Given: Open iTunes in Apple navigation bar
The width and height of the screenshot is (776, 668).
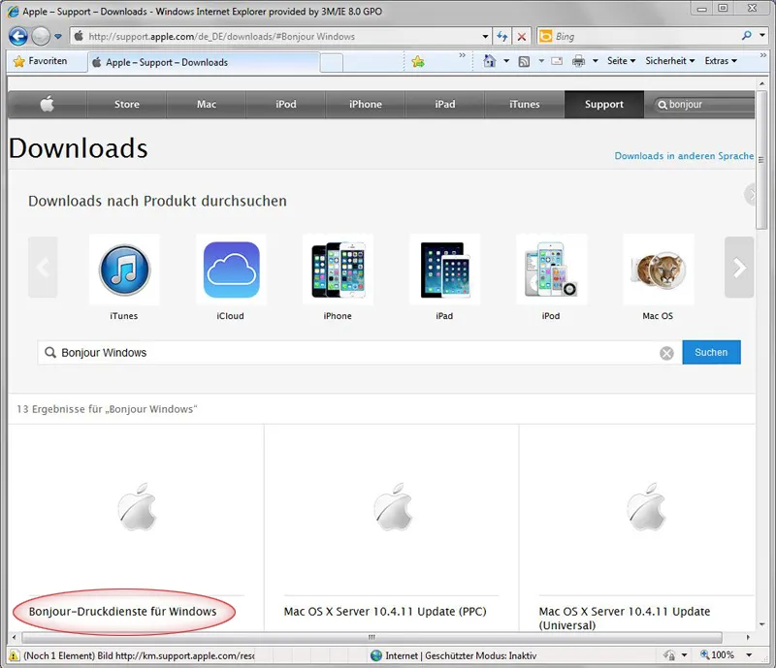Looking at the screenshot, I should [525, 104].
